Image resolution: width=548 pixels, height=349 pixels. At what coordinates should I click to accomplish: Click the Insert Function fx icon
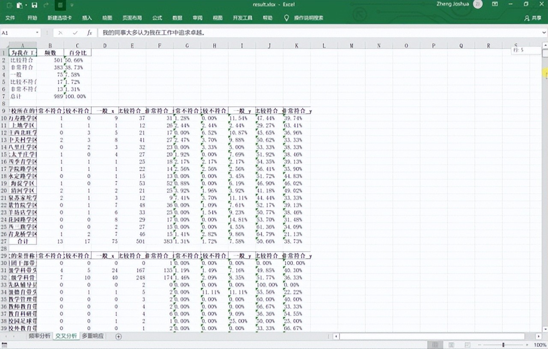click(89, 33)
